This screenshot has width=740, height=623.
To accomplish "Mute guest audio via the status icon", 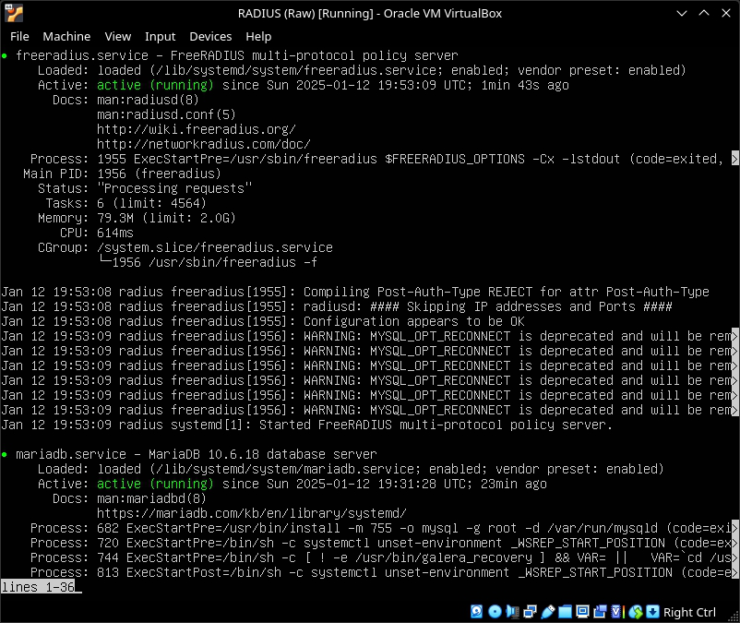I will (x=512, y=612).
